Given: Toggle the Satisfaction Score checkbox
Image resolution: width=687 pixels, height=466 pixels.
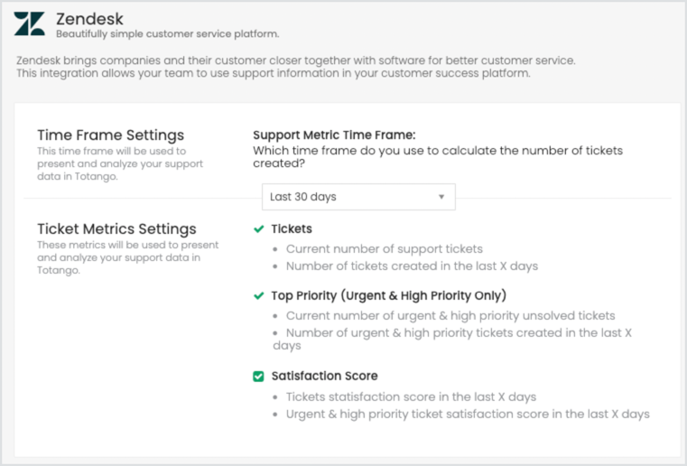Looking at the screenshot, I should 258,376.
